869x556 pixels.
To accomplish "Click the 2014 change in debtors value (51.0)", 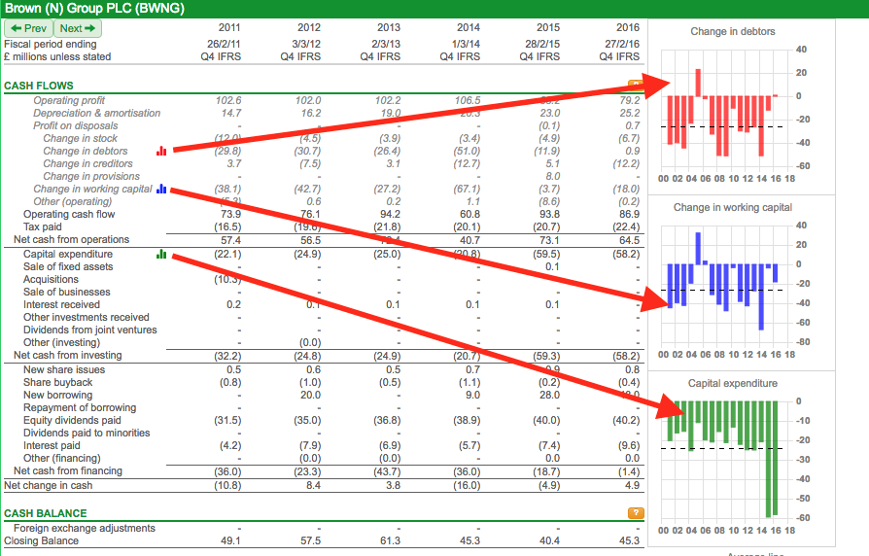I will (x=467, y=151).
